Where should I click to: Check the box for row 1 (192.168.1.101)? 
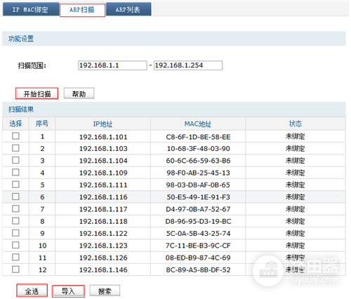(15, 136)
